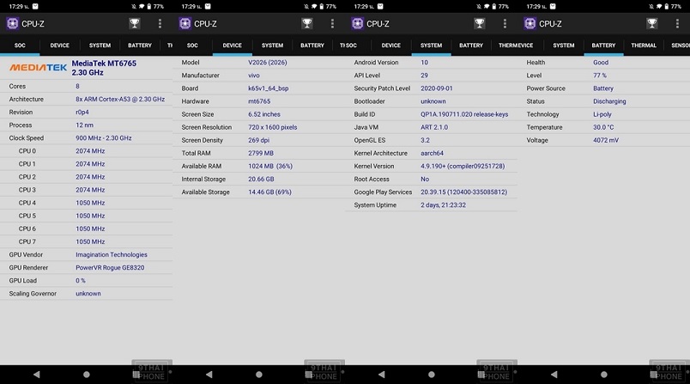Click the 'Good' battery health value
The height and width of the screenshot is (384, 690).
pos(601,62)
